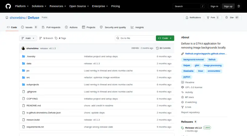Screen dimensions: 247x136
Task: Open Security and quality tab
Action: click(x=113, y=27)
